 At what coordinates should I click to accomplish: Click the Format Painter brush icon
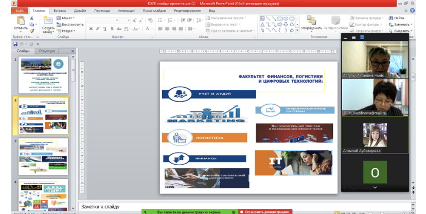(32, 31)
